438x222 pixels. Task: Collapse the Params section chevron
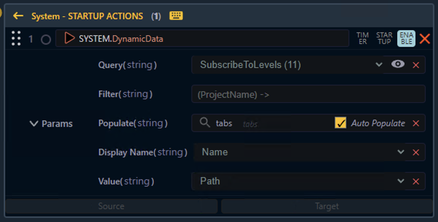pyautogui.click(x=34, y=124)
